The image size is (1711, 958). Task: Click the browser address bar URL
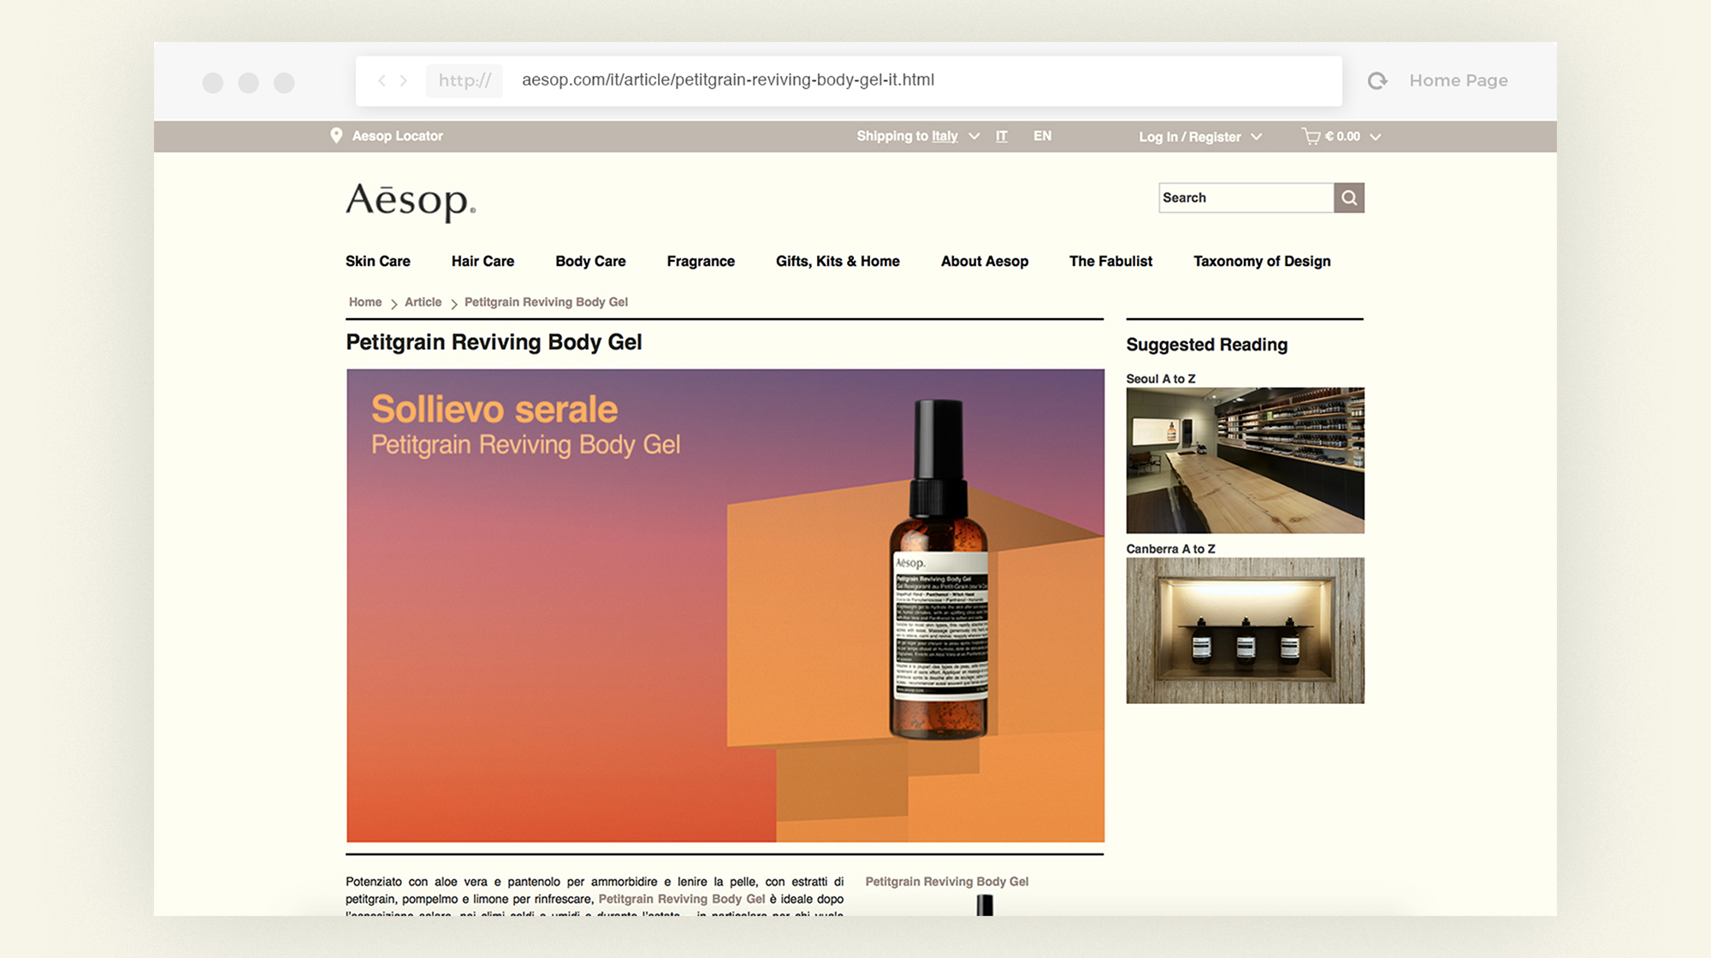728,80
